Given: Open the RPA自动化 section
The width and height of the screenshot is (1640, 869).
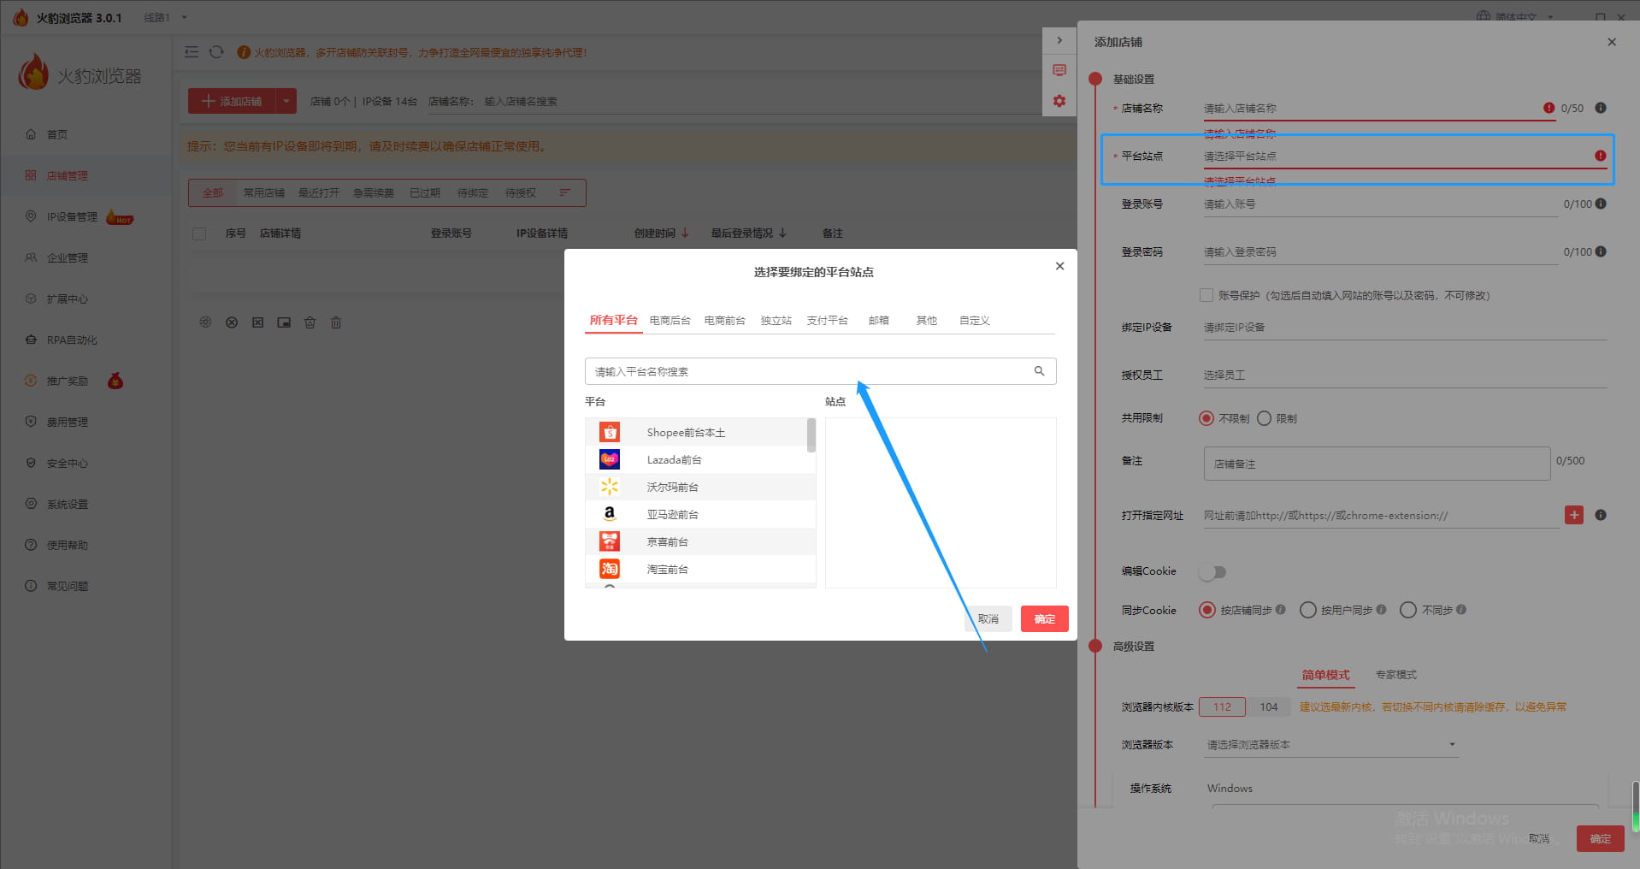Looking at the screenshot, I should 72,340.
